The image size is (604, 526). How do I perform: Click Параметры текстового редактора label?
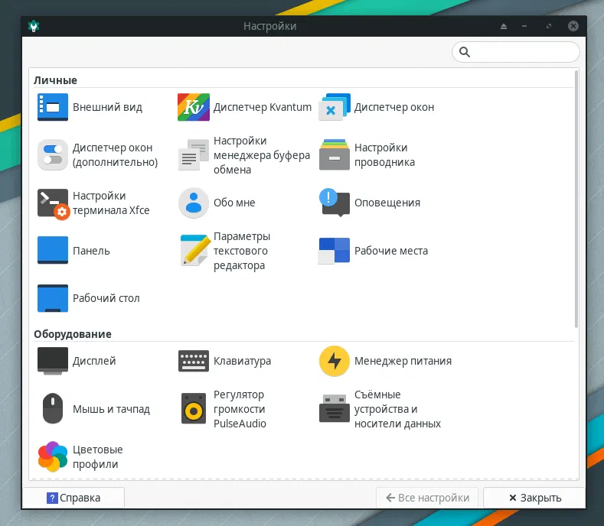tap(242, 251)
